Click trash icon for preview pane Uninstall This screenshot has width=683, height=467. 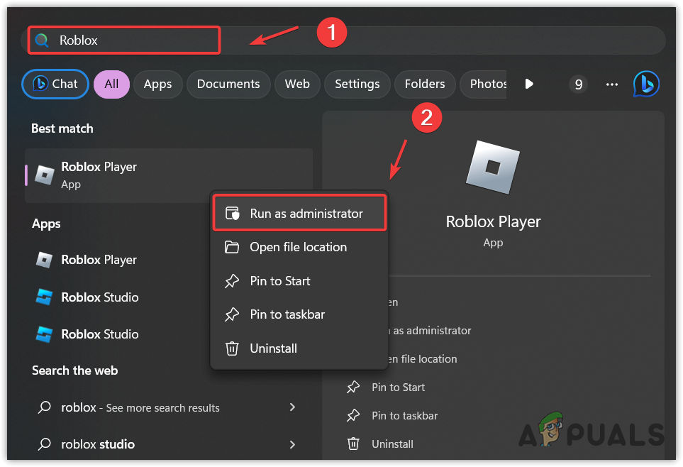click(353, 444)
